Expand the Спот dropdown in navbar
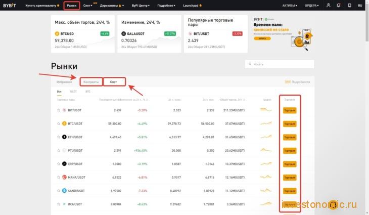This screenshot has width=369, height=215. coord(88,6)
